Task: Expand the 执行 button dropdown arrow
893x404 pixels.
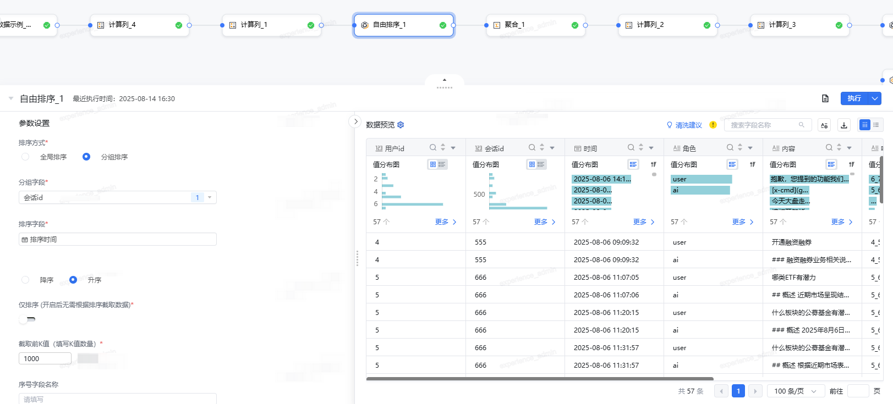Action: [x=875, y=98]
